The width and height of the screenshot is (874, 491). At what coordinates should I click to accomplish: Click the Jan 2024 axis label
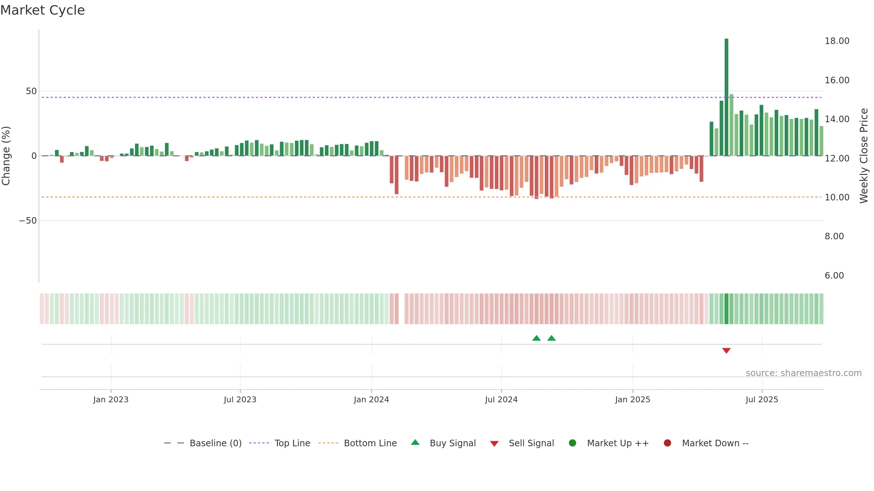click(x=371, y=399)
